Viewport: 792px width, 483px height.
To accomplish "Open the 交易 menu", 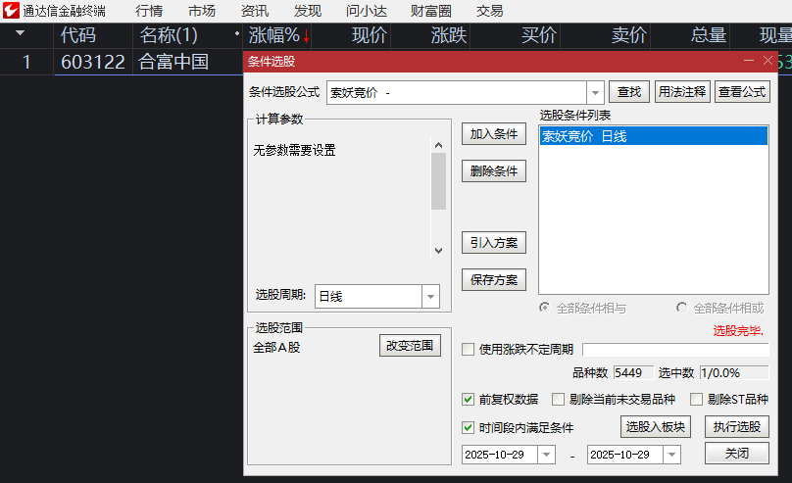I will tap(489, 11).
